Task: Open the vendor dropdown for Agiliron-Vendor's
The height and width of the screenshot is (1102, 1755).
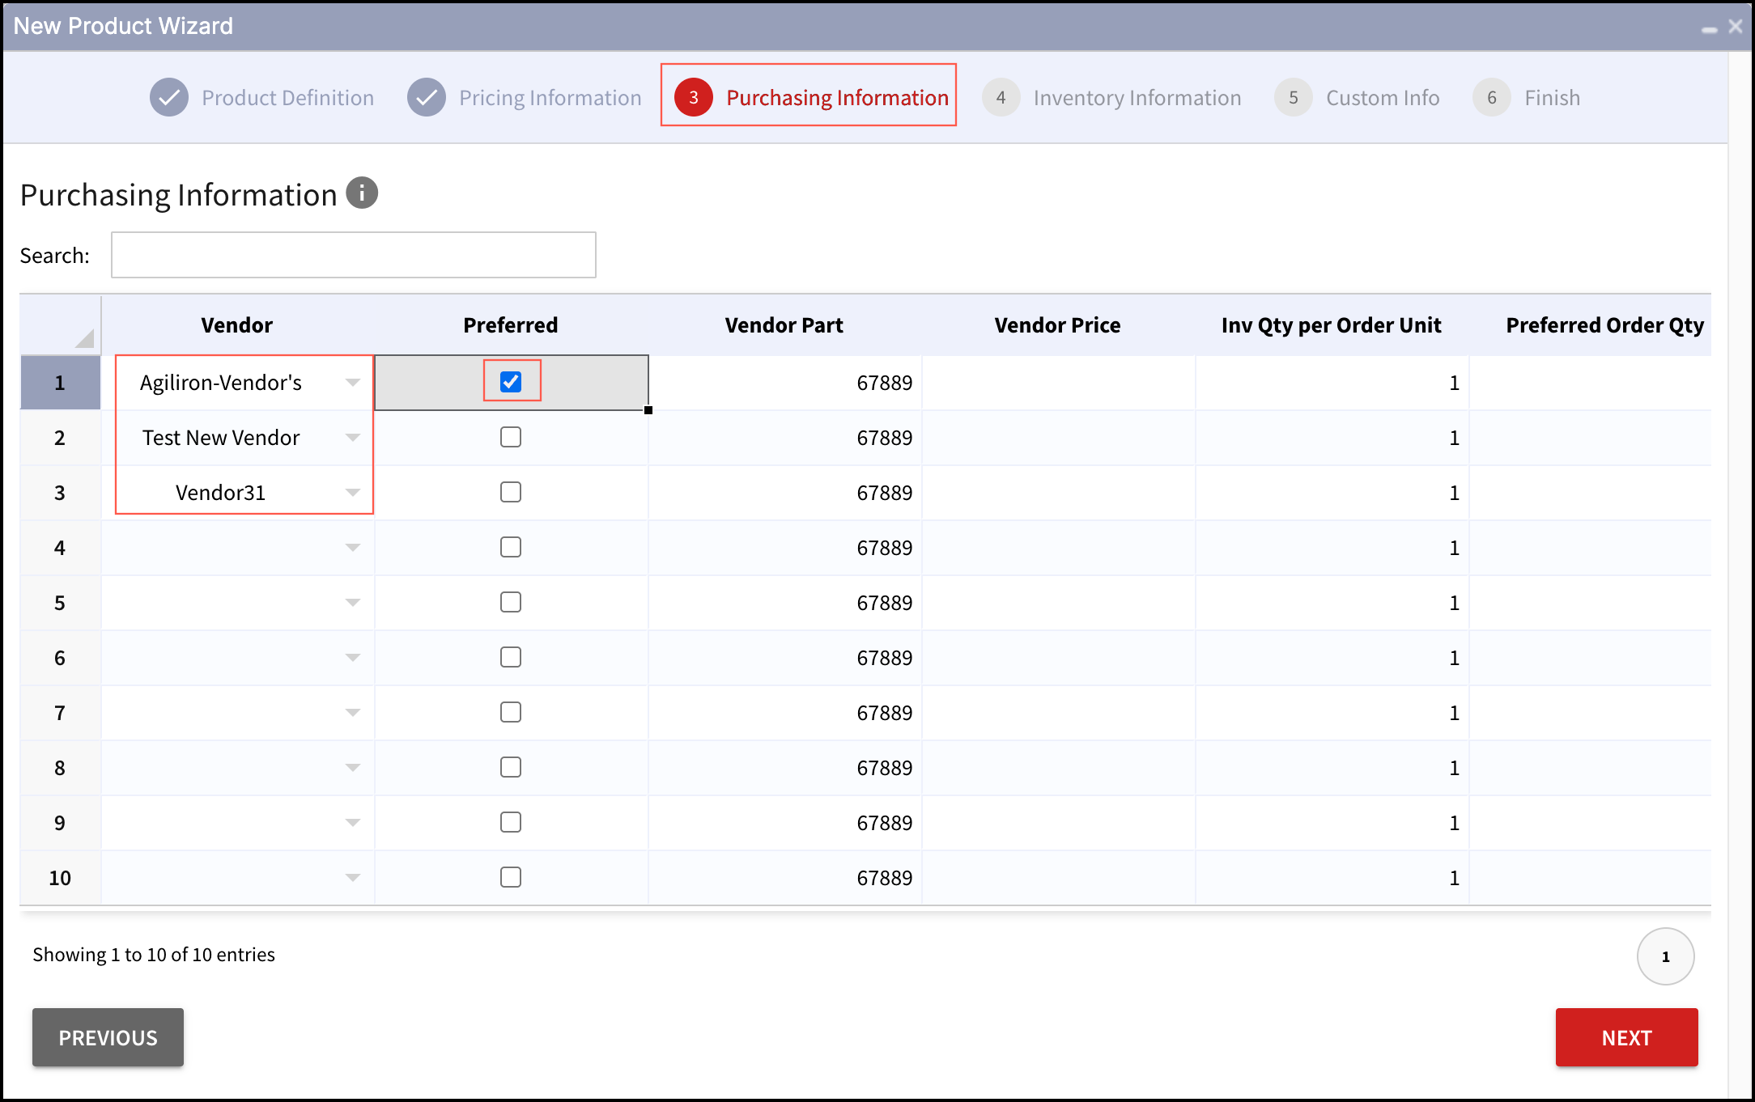Action: pos(352,383)
